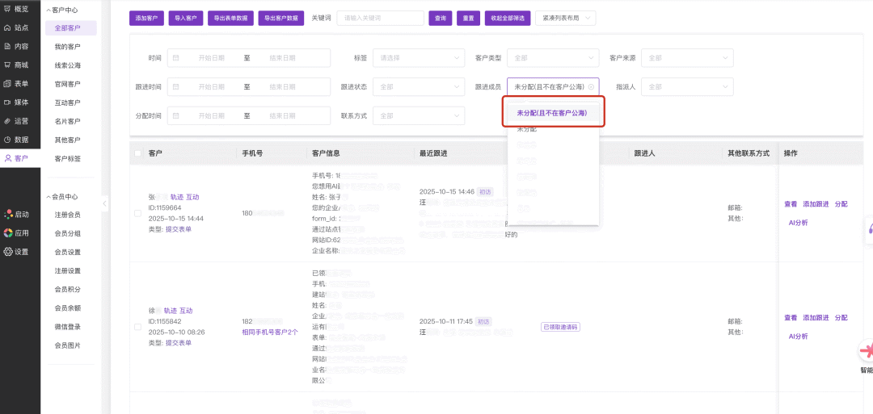Clear the 跟进成员 selected value icon

point(591,86)
